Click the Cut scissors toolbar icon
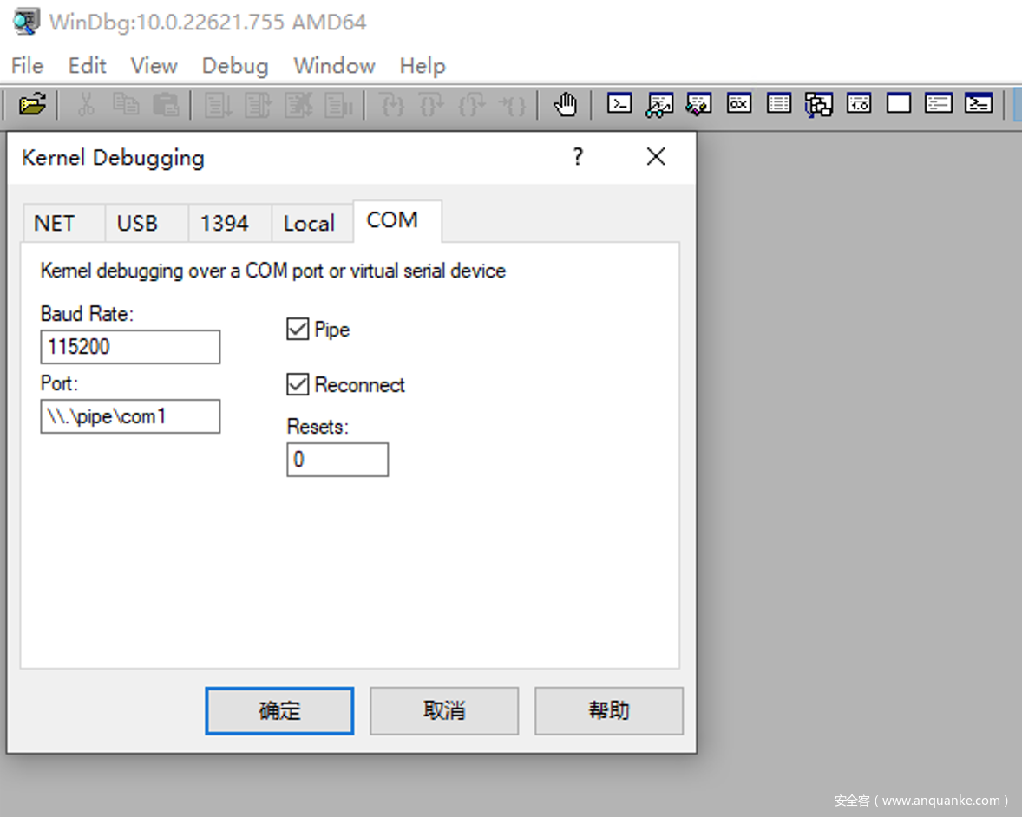The image size is (1022, 817). click(86, 104)
